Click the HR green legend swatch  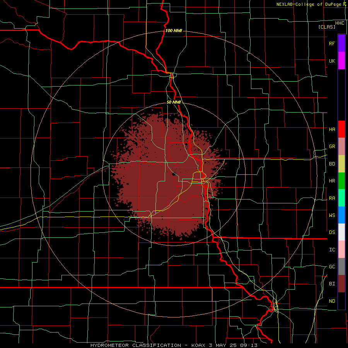coord(341,181)
